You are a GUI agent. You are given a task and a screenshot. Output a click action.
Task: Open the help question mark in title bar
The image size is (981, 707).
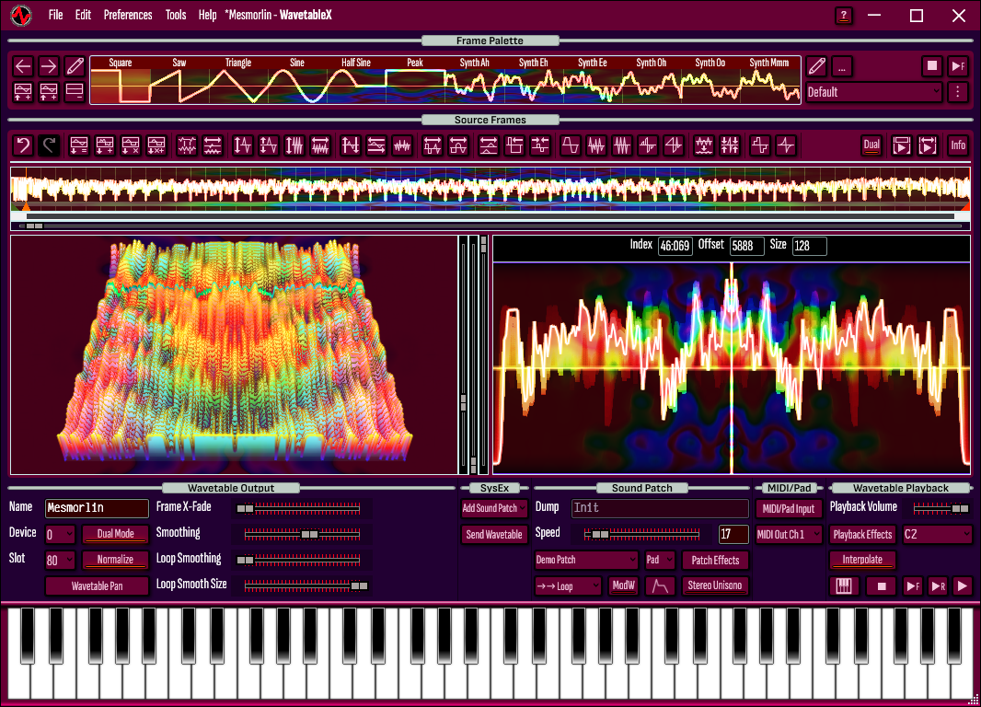pyautogui.click(x=843, y=16)
